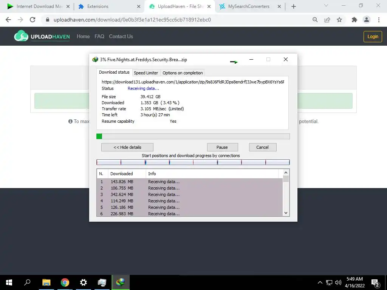Open the tab search chevron dropdown
387x290 pixels.
pos(326,5)
